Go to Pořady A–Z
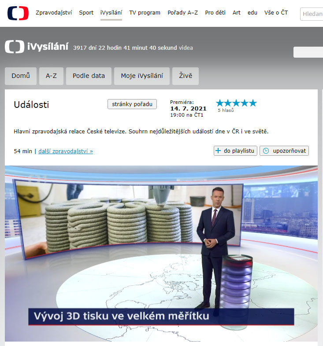The height and width of the screenshot is (346, 323). [x=183, y=13]
